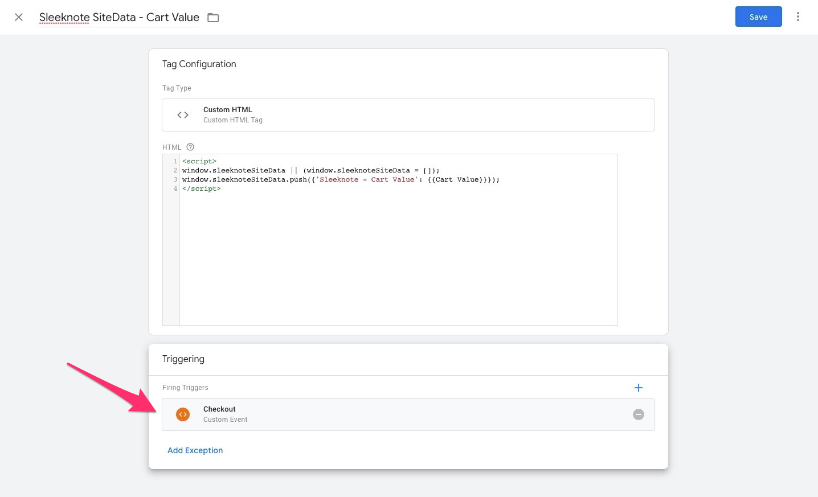Screen dimensions: 818x497
Task: Click the Firing Triggers label
Action: (185, 388)
